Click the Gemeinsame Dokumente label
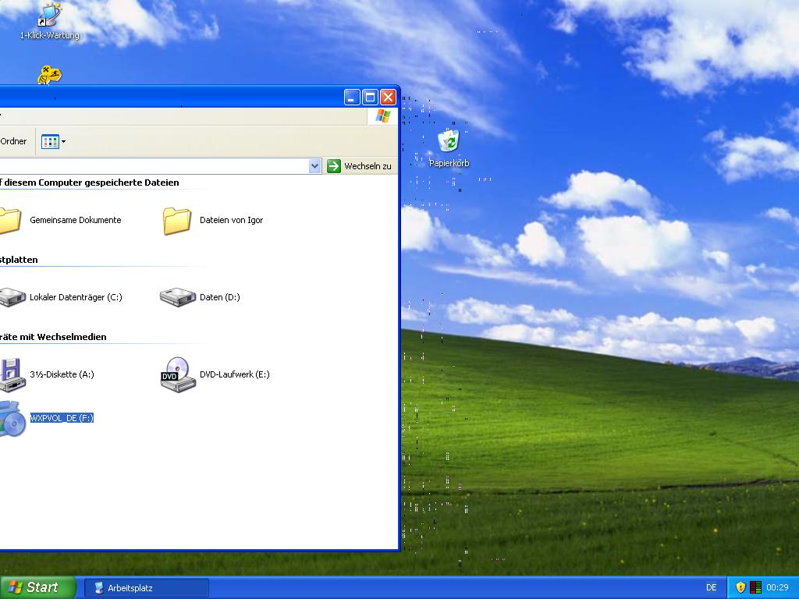 tap(76, 220)
